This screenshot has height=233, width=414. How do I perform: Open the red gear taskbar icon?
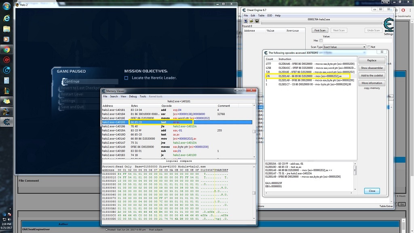6,60
